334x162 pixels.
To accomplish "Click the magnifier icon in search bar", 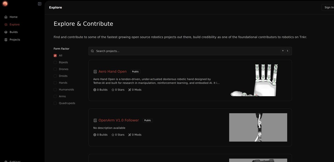I will [92, 51].
